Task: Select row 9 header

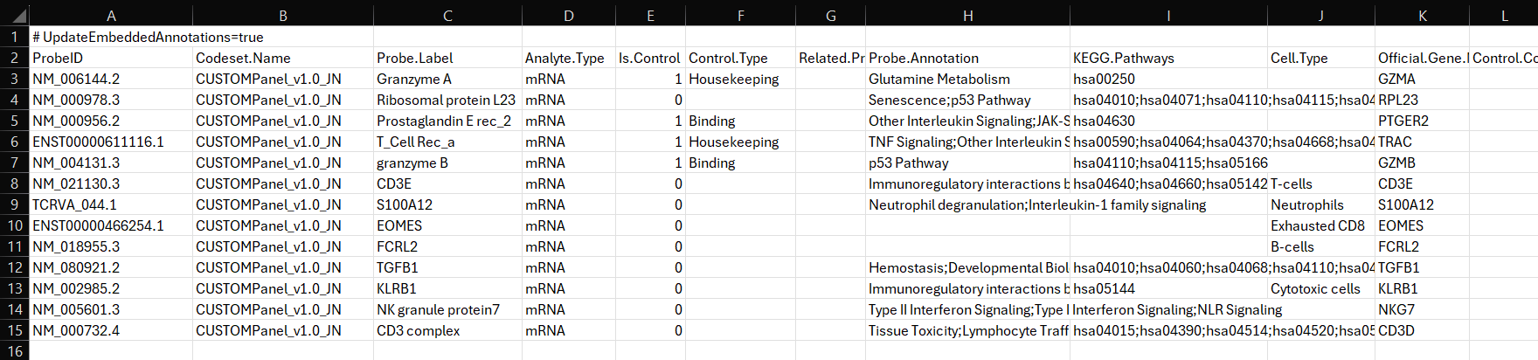Action: [14, 204]
